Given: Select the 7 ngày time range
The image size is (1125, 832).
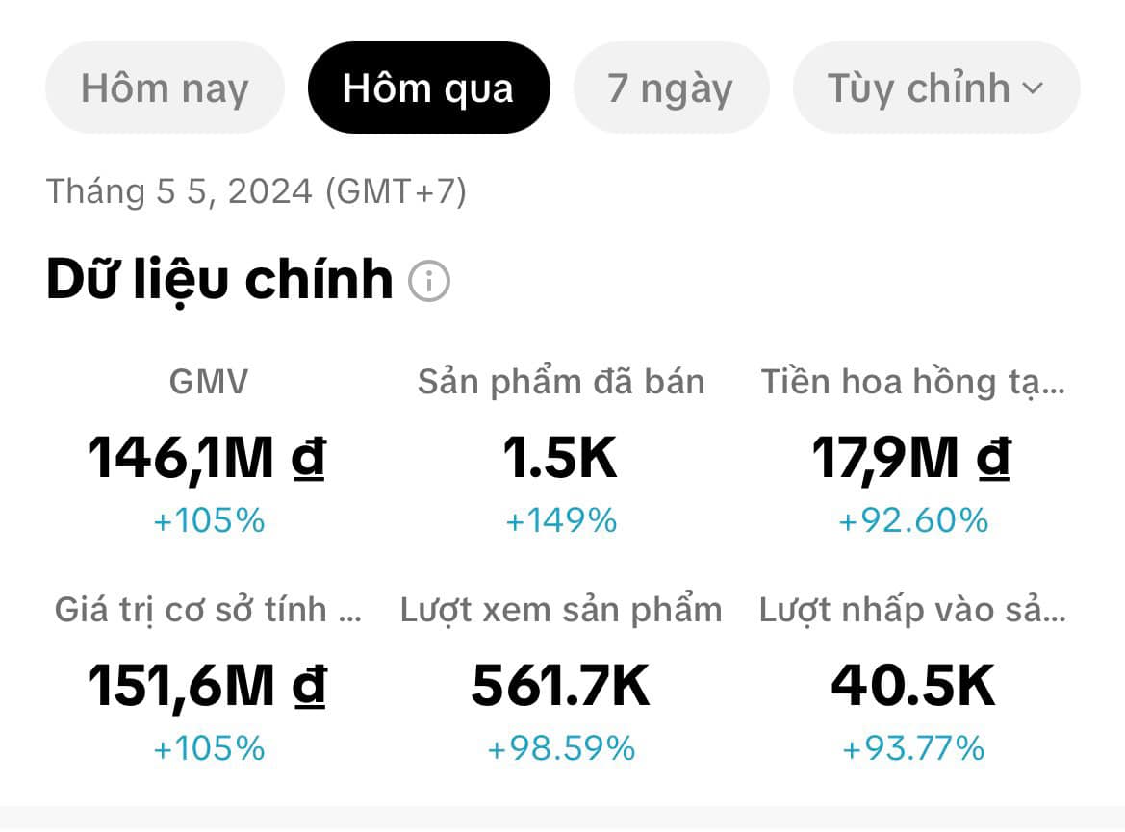Looking at the screenshot, I should (671, 88).
